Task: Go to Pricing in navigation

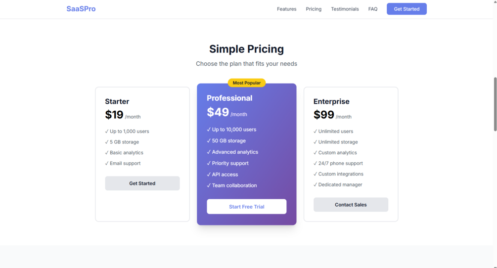Action: click(x=314, y=9)
